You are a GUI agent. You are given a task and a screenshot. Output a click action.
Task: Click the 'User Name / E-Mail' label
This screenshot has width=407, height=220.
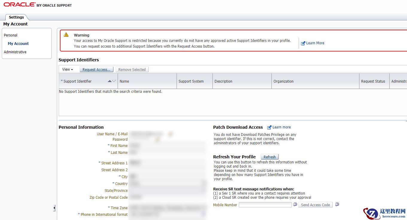(x=112, y=134)
